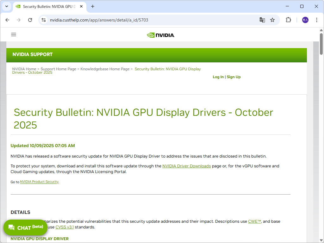Viewport: 324px width, 243px height.
Task: Click the page scrollbar thumb
Action: (x=321, y=44)
